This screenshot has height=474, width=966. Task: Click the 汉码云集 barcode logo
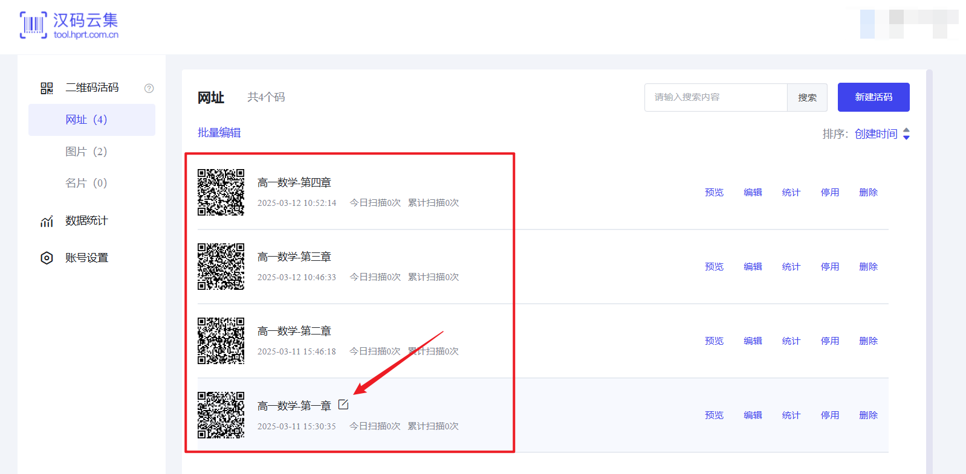(33, 25)
